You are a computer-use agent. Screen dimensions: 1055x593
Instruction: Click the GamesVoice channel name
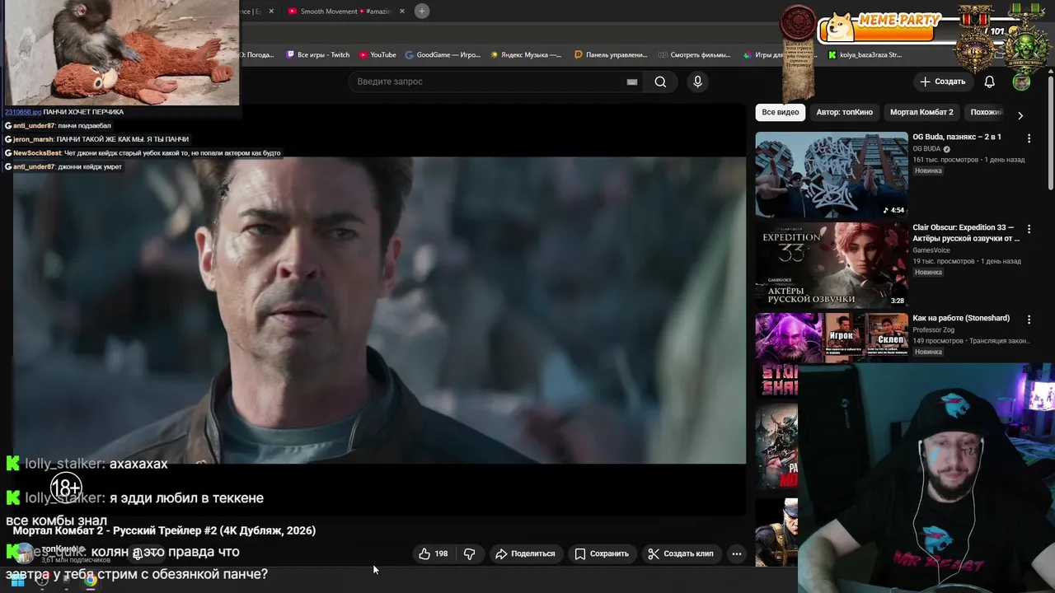931,250
